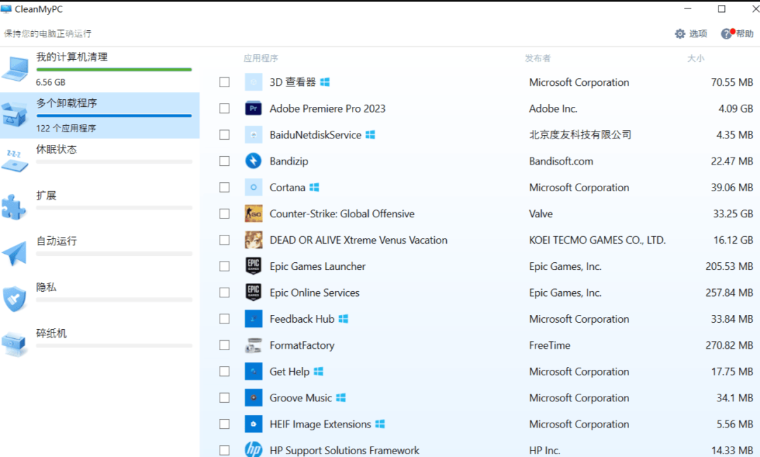
Task: Click the KOEI TECMO GAMES publisher text
Action: tap(597, 240)
